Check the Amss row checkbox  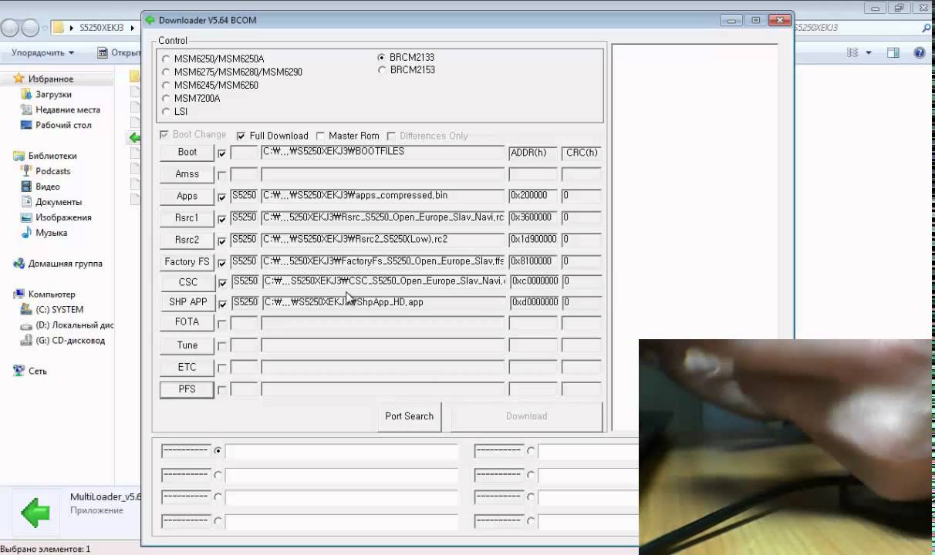[x=222, y=175]
